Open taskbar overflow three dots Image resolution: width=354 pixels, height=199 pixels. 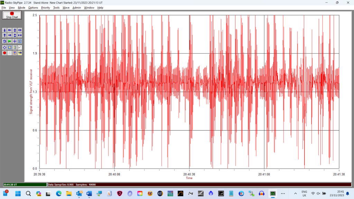pyautogui.click(x=283, y=193)
